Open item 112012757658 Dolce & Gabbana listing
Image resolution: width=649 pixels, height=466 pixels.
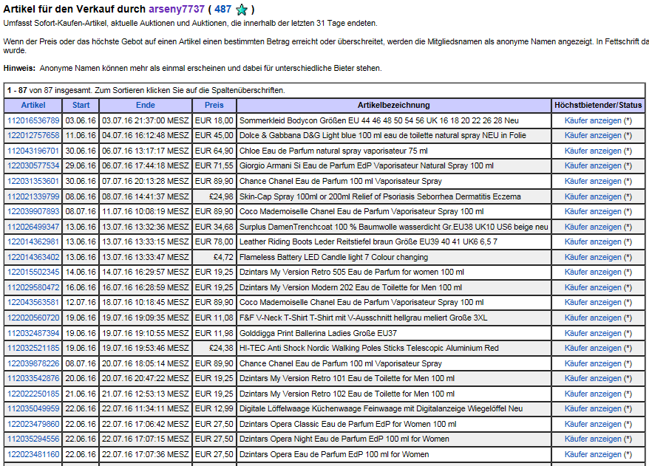tap(33, 136)
